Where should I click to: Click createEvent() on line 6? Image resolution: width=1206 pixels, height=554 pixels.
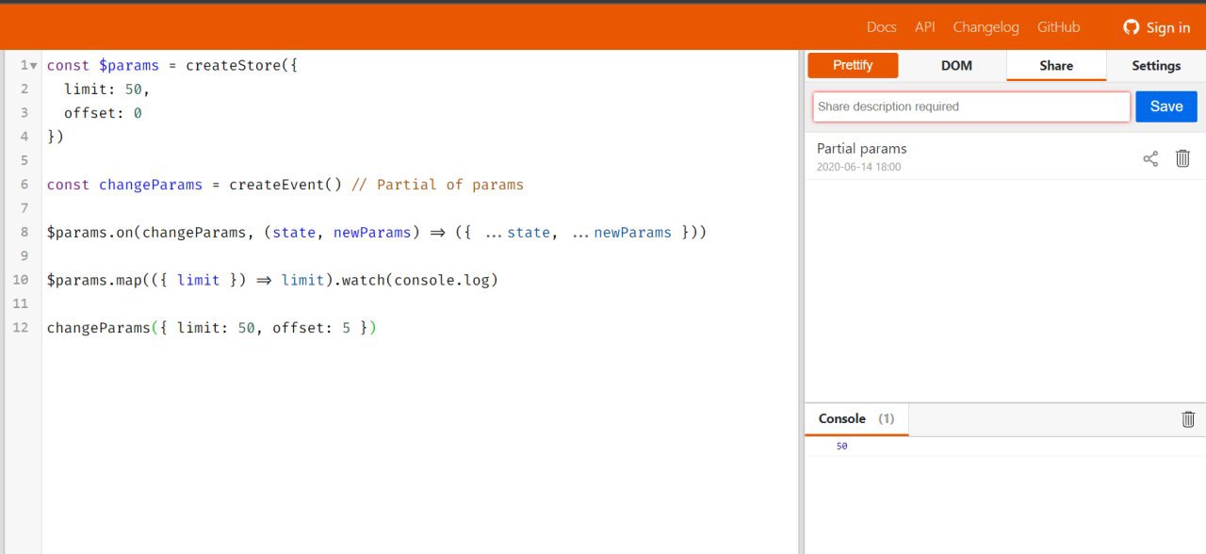pos(285,185)
